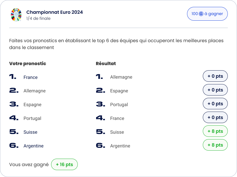The height and width of the screenshot is (177, 237).
Task: Click the "+ 0 pts" badge for Allemagne result
Action: (x=215, y=76)
